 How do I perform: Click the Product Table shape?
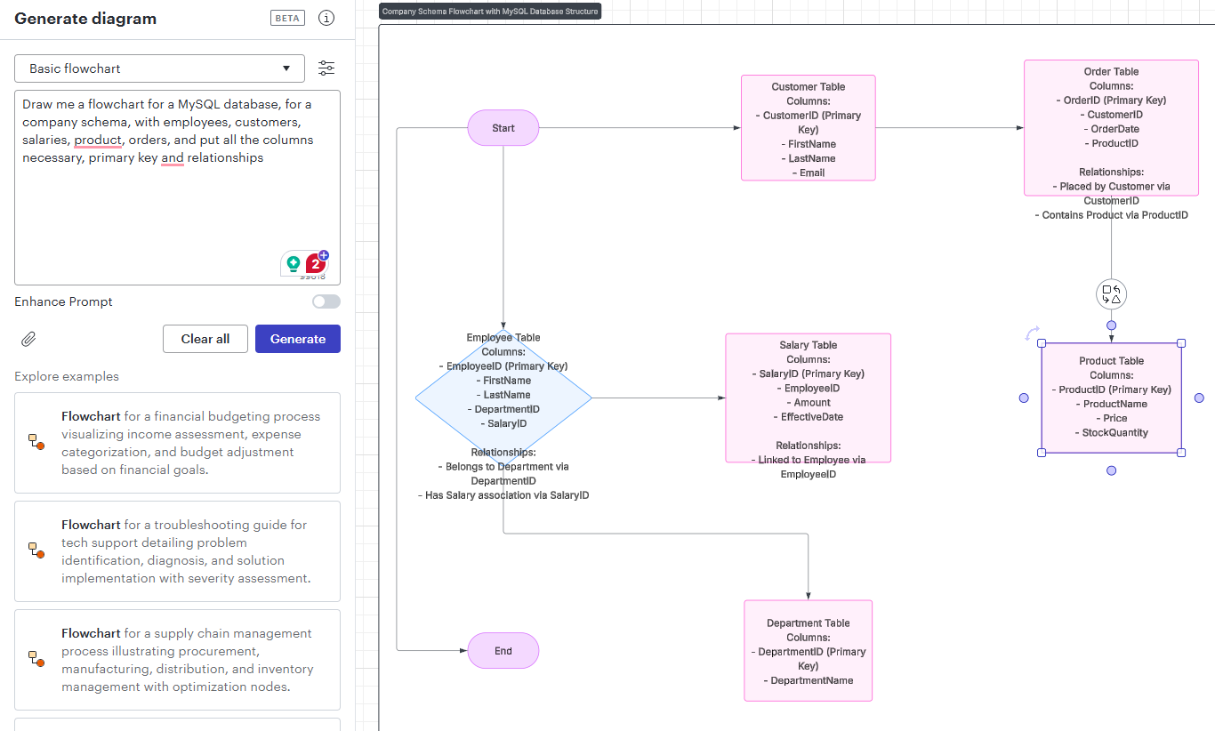coord(1111,398)
